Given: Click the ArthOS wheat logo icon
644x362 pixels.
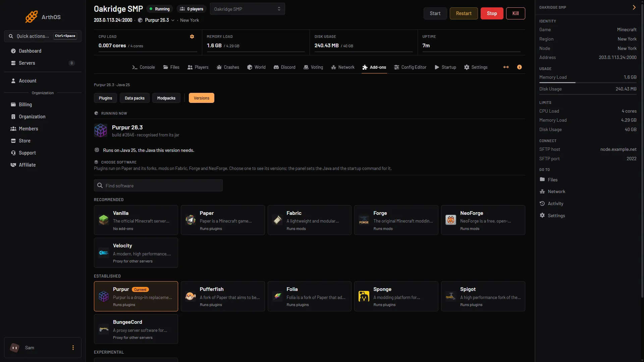Looking at the screenshot, I should 32,17.
